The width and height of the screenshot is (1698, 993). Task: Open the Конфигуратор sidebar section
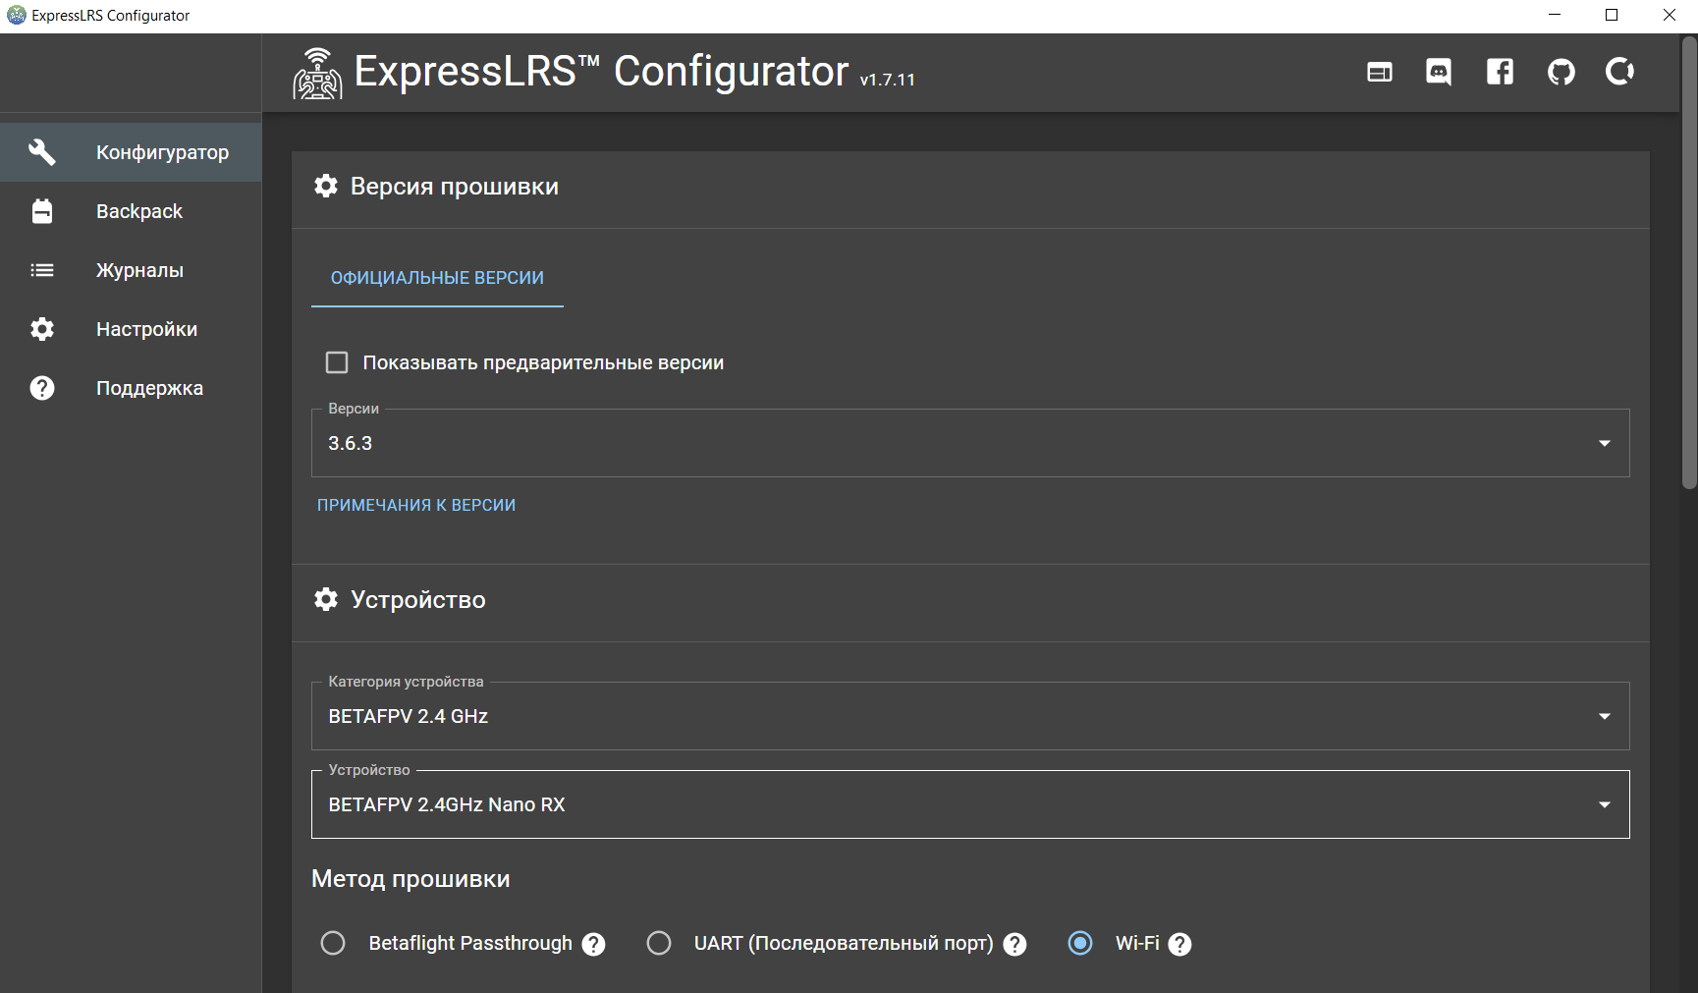point(131,152)
